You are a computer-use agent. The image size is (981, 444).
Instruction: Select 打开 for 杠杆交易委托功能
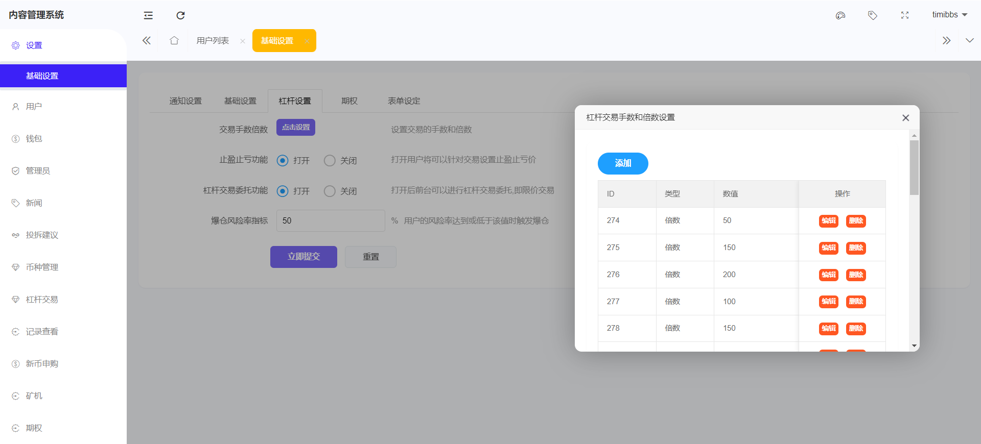[x=283, y=191]
